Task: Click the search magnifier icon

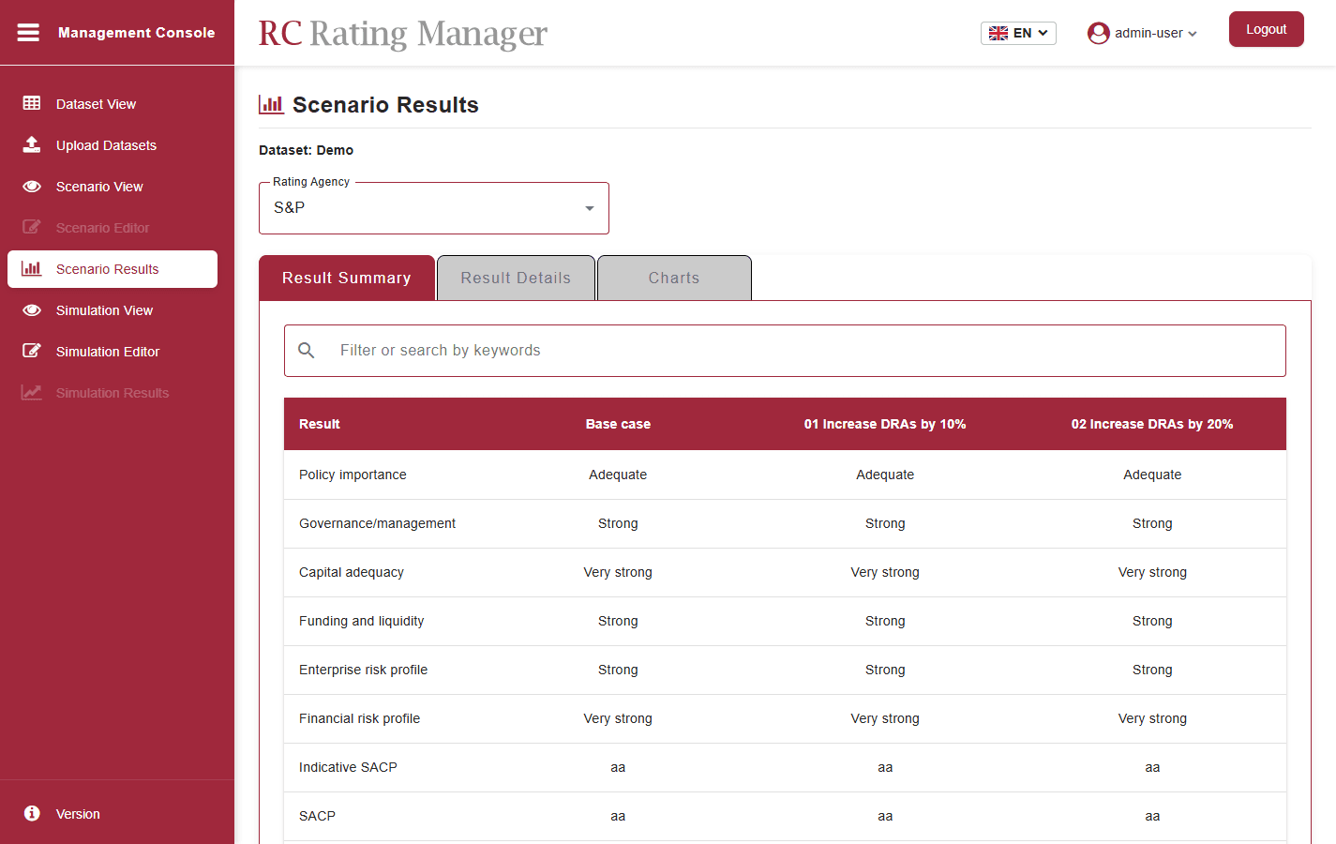Action: coord(306,350)
